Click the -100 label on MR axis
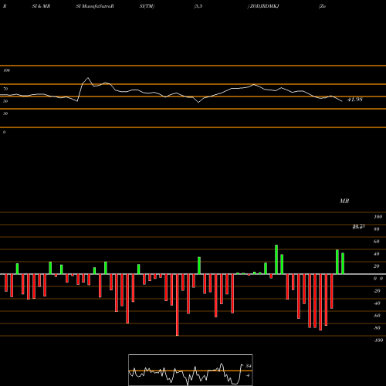The width and height of the screenshot is (386, 386). pos(378,340)
